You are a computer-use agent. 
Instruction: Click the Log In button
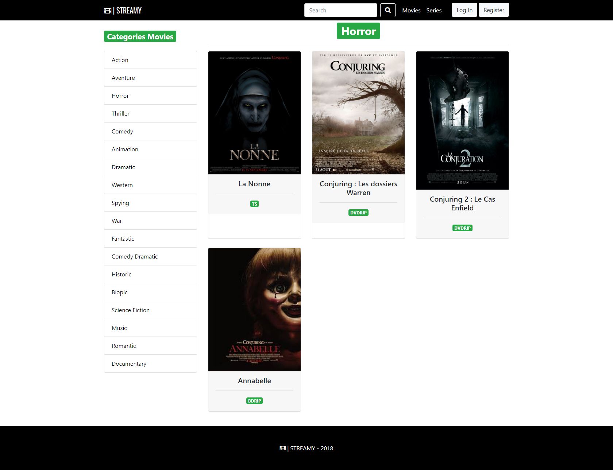464,10
